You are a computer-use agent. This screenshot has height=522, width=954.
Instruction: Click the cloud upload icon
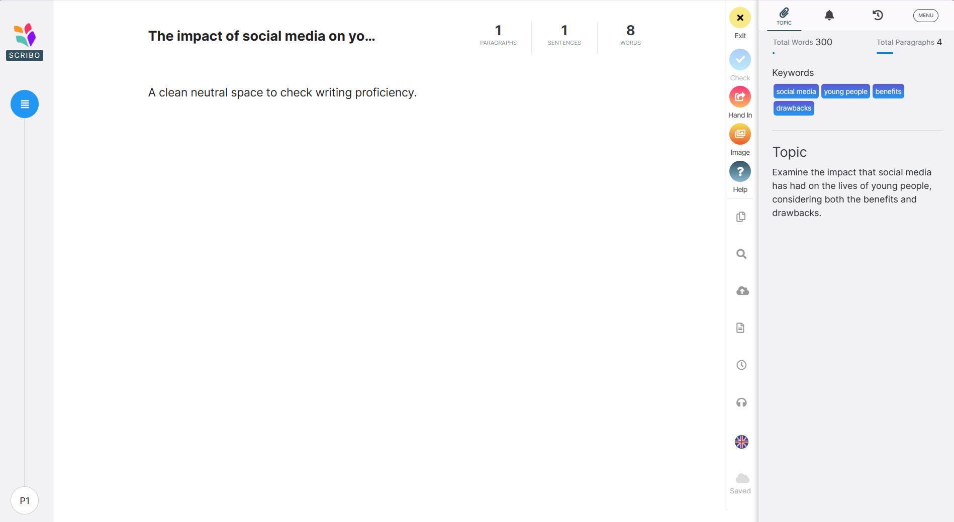tap(742, 291)
